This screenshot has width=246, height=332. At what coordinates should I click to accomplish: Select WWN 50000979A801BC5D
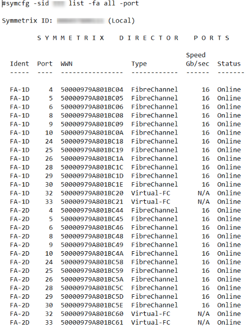(x=92, y=296)
